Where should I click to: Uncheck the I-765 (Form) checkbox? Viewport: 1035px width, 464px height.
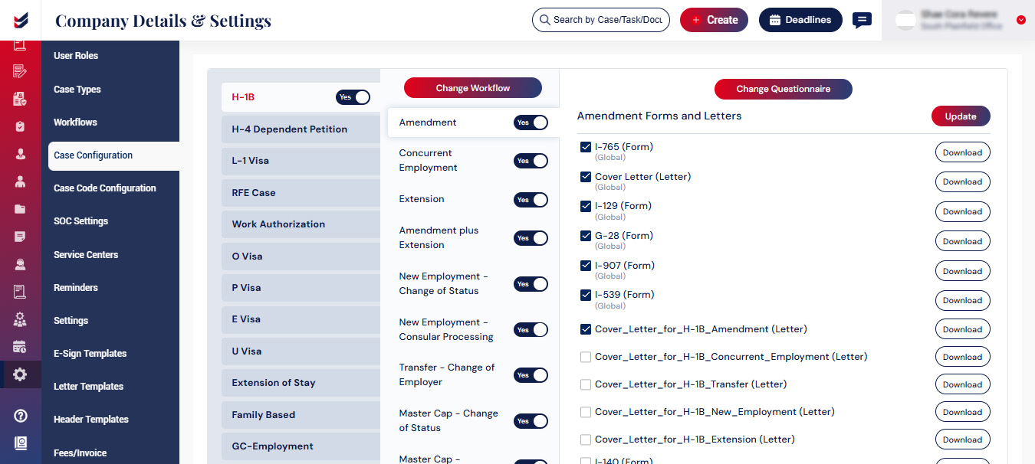(x=586, y=147)
